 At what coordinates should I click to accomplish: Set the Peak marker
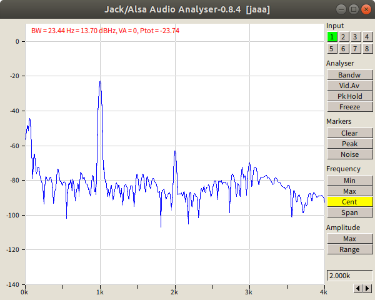coord(349,144)
